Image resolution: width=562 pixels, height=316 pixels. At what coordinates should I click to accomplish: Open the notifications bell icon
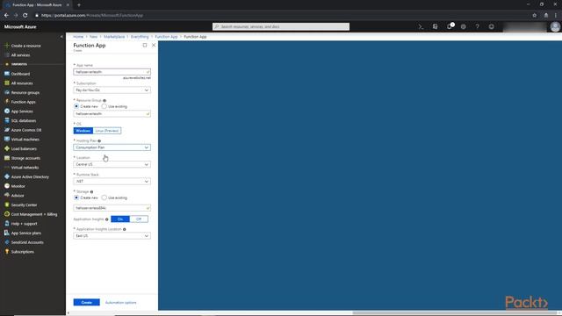(x=450, y=26)
